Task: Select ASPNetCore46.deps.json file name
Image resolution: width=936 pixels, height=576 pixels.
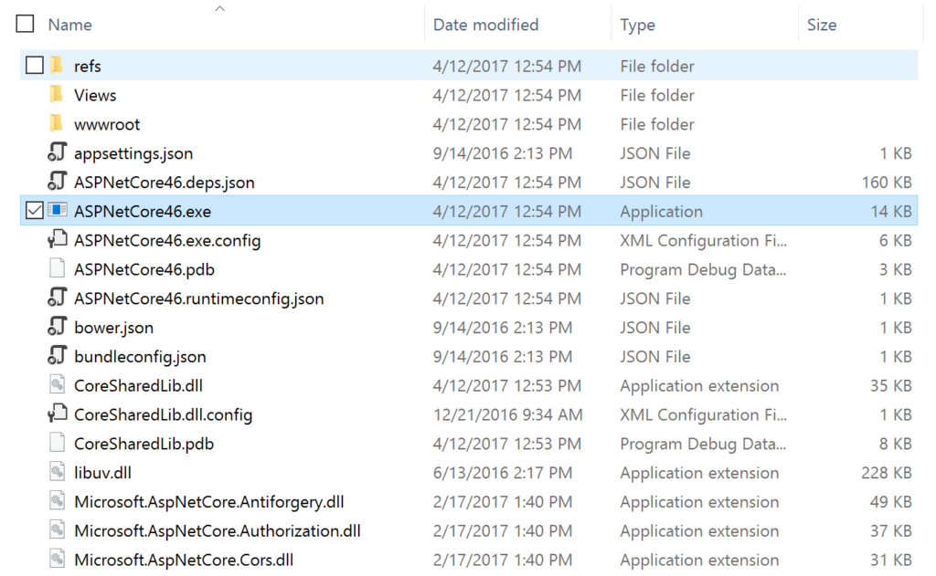Action: [165, 183]
